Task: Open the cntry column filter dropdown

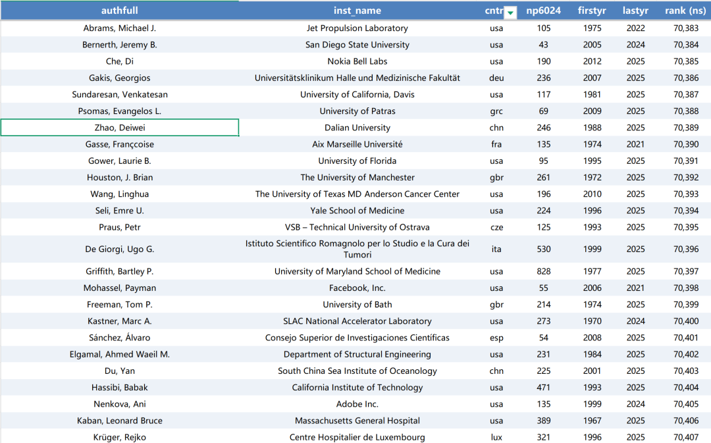Action: (x=510, y=11)
